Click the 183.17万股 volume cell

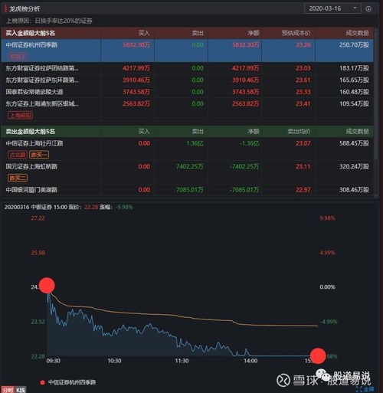[x=354, y=68]
